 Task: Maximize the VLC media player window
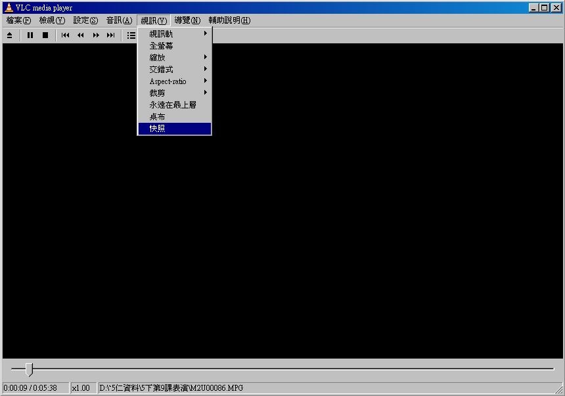pyautogui.click(x=545, y=8)
